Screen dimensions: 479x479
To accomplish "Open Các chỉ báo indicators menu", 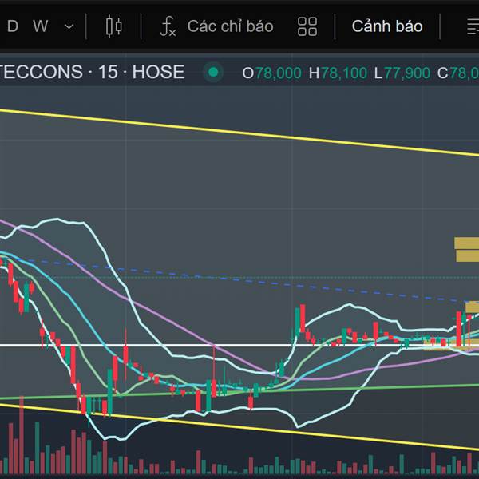I will click(x=231, y=26).
